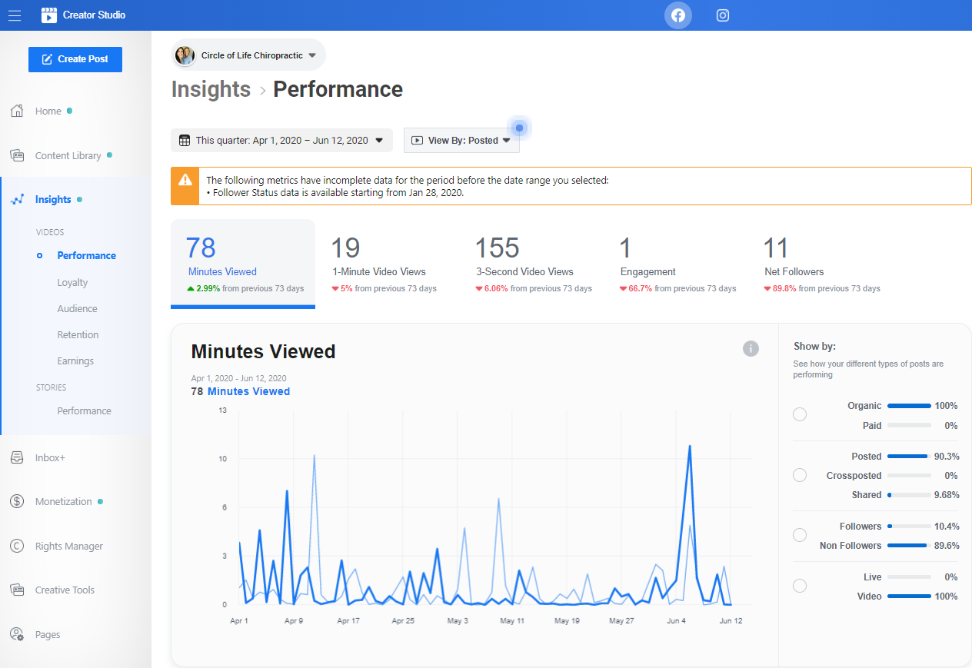The height and width of the screenshot is (668, 972).
Task: Click the blue Minutes Viewed chart legend link
Action: pyautogui.click(x=248, y=391)
